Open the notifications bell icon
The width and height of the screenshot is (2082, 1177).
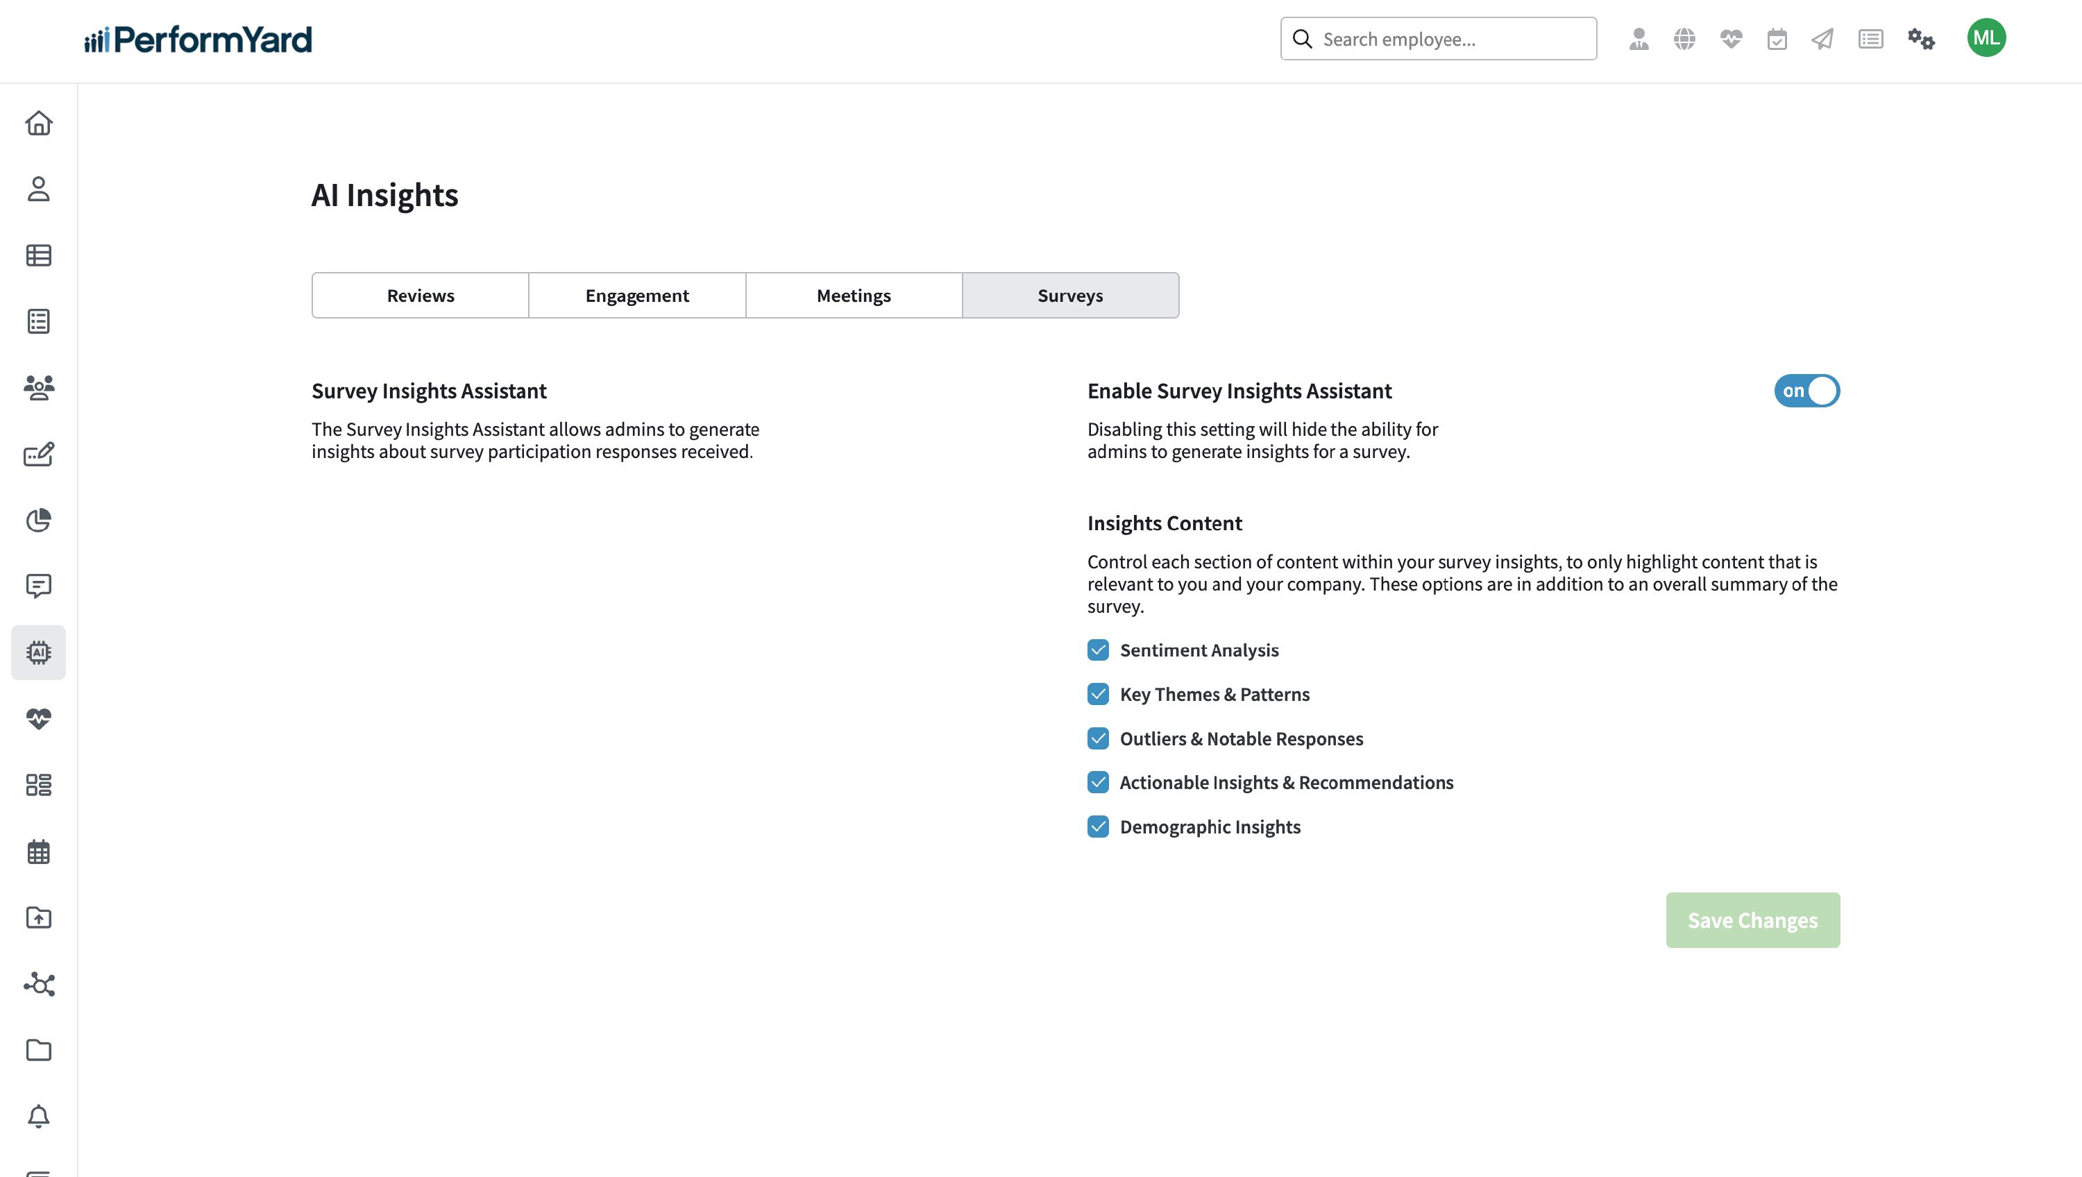tap(39, 1117)
